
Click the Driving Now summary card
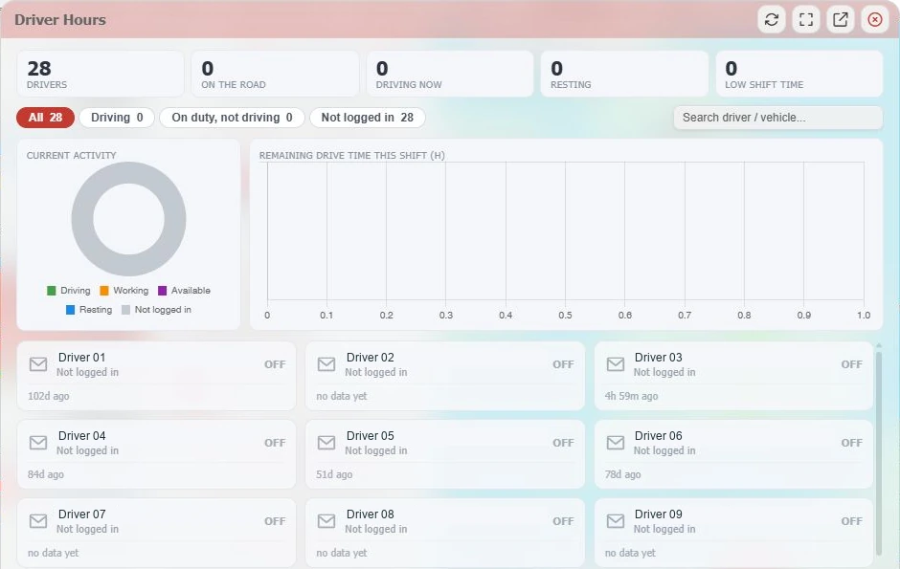click(449, 74)
